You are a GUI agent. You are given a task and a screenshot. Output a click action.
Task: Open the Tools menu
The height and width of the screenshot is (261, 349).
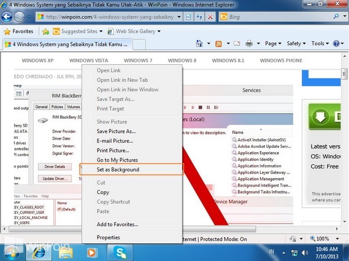(320, 43)
